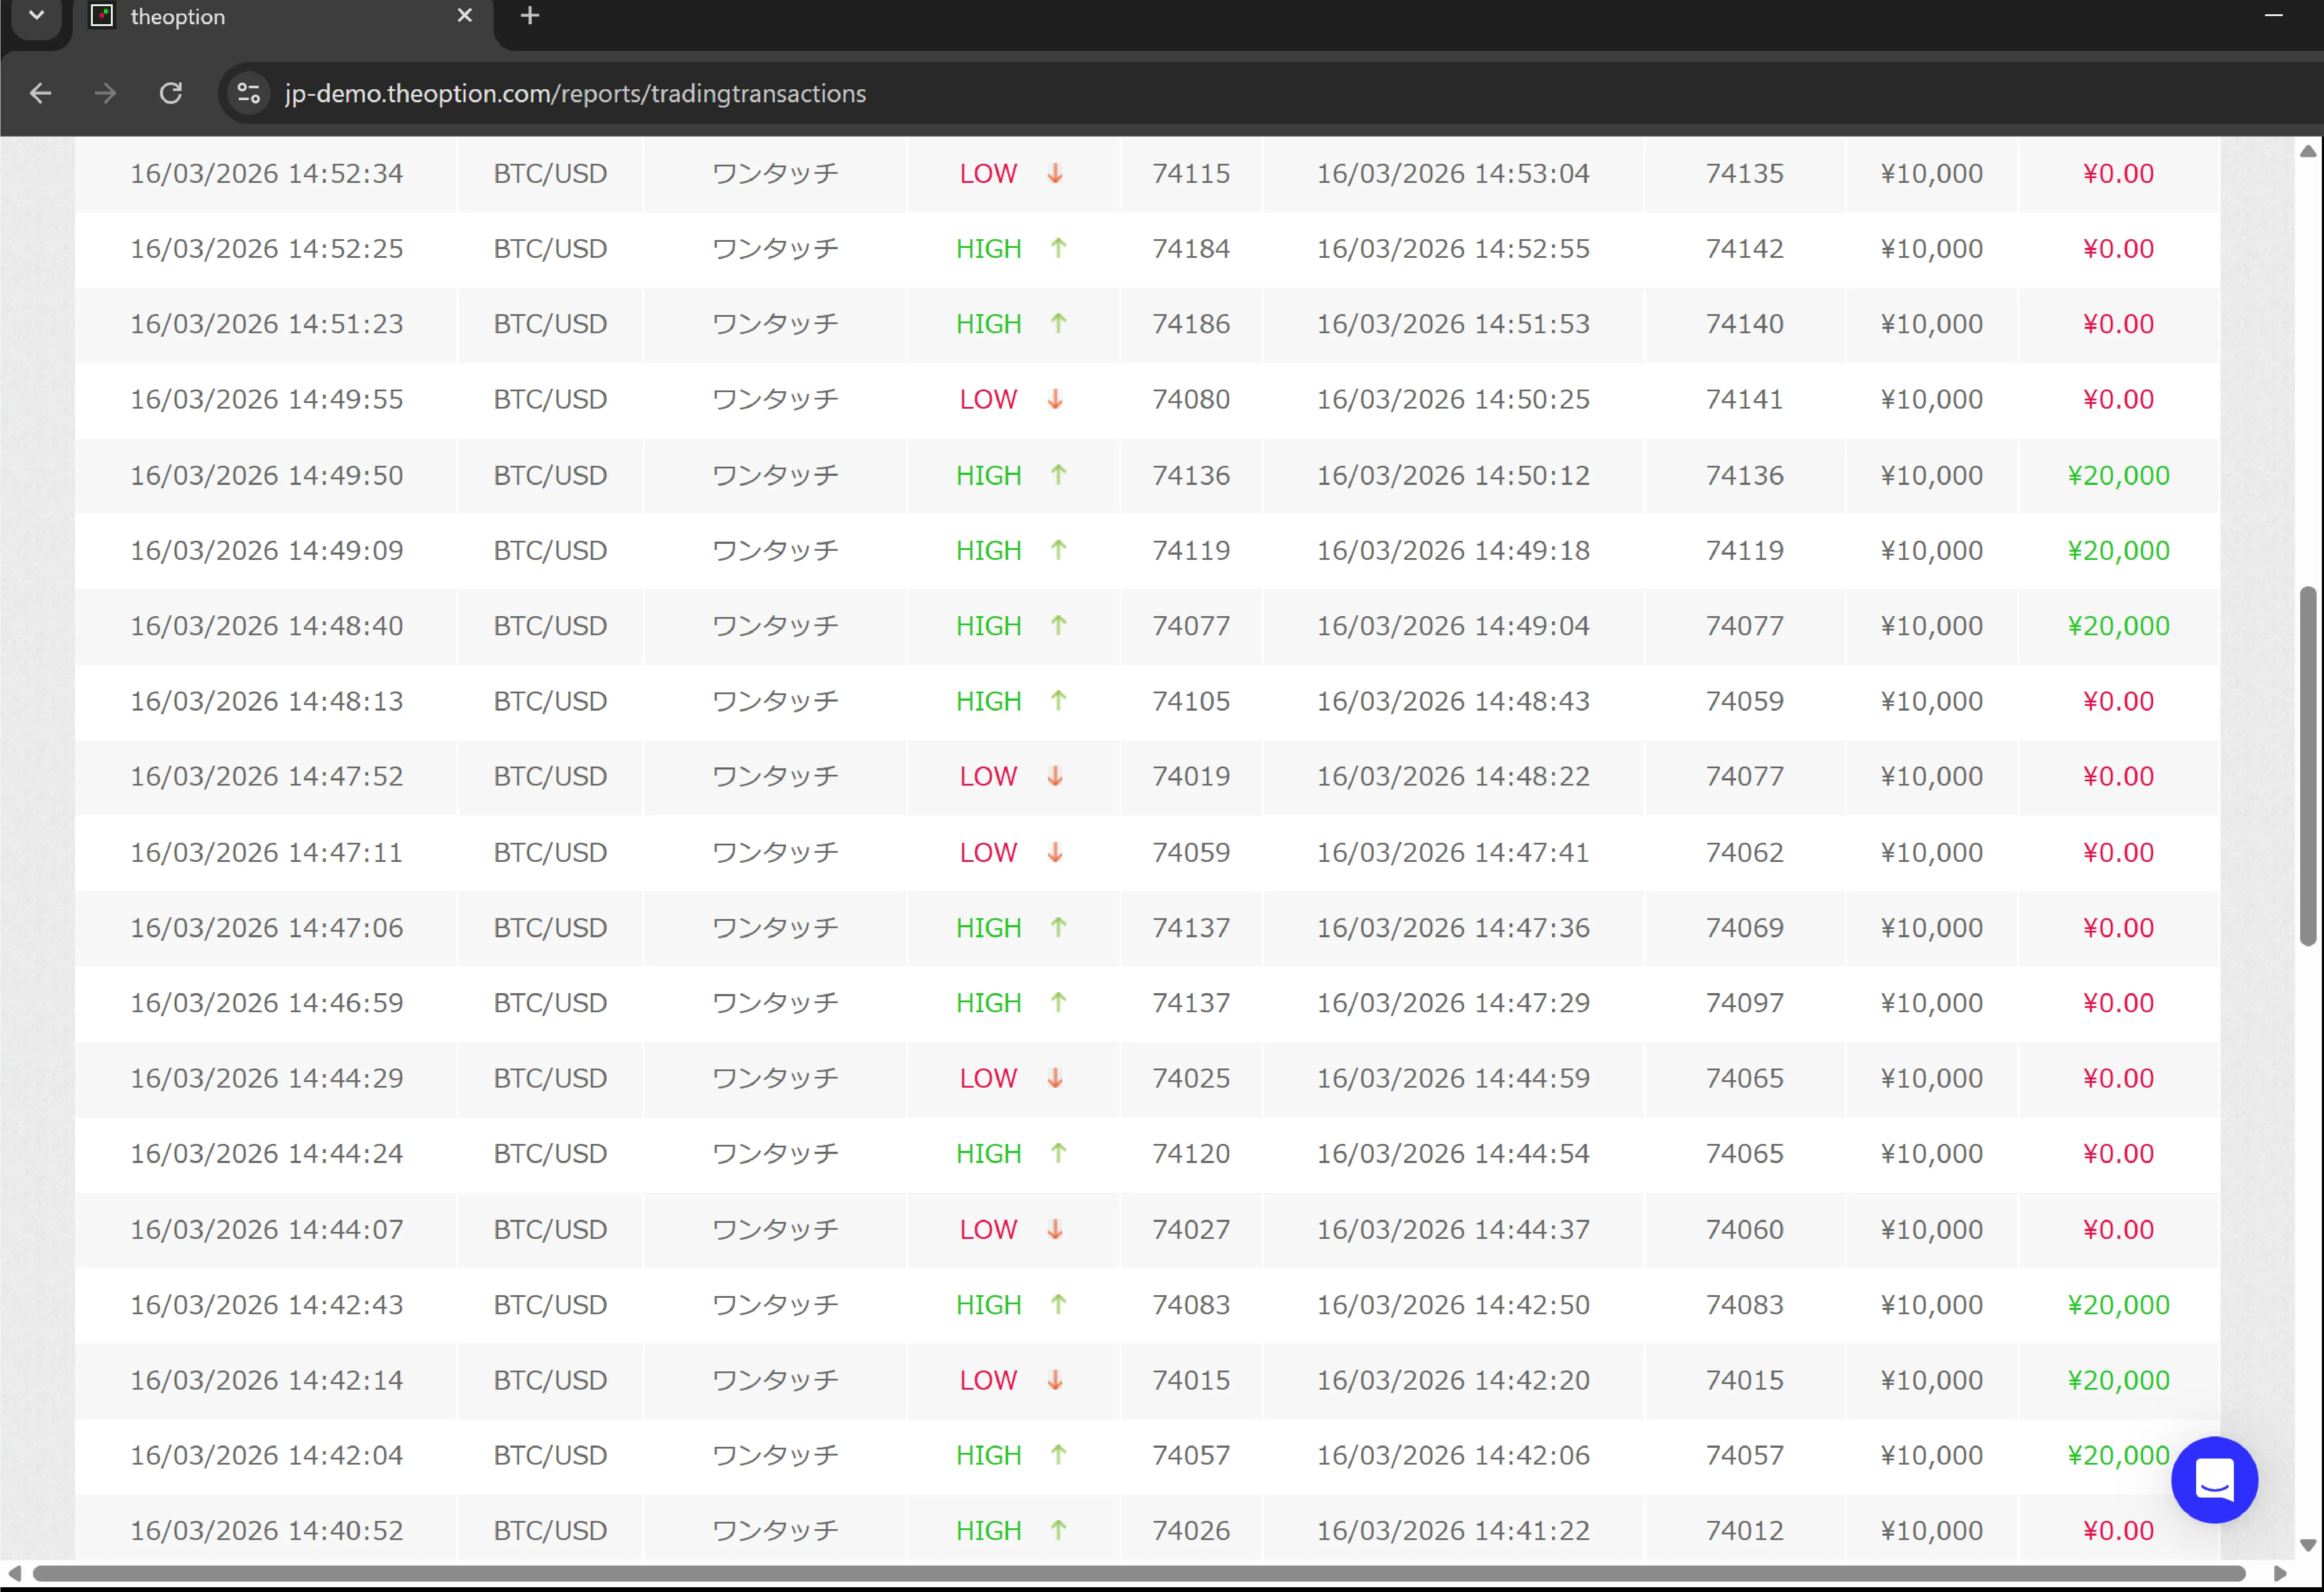Click the green HIGH arrow in the 14:49:50 row

[1058, 475]
